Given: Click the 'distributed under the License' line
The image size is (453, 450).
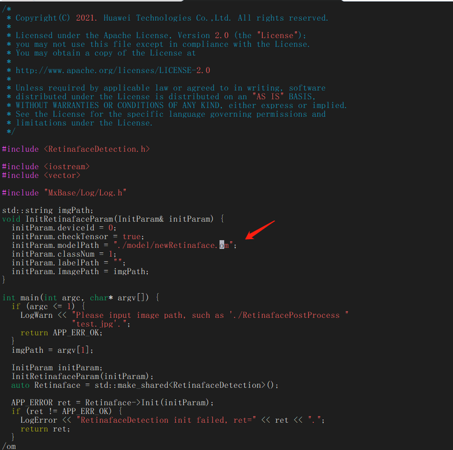Looking at the screenshot, I should 161,96.
